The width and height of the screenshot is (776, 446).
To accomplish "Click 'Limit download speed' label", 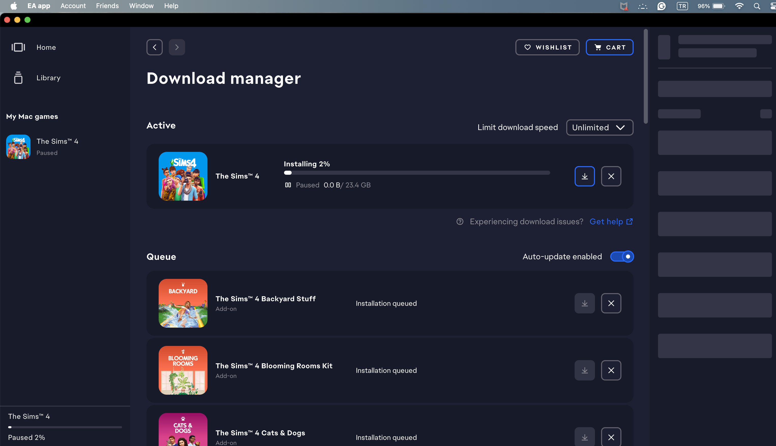I will coord(517,128).
